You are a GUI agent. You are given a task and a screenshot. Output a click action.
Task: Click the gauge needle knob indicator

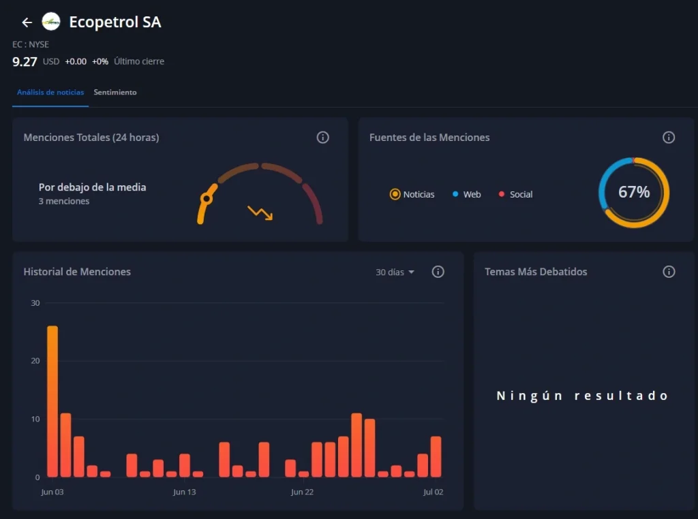pos(207,198)
